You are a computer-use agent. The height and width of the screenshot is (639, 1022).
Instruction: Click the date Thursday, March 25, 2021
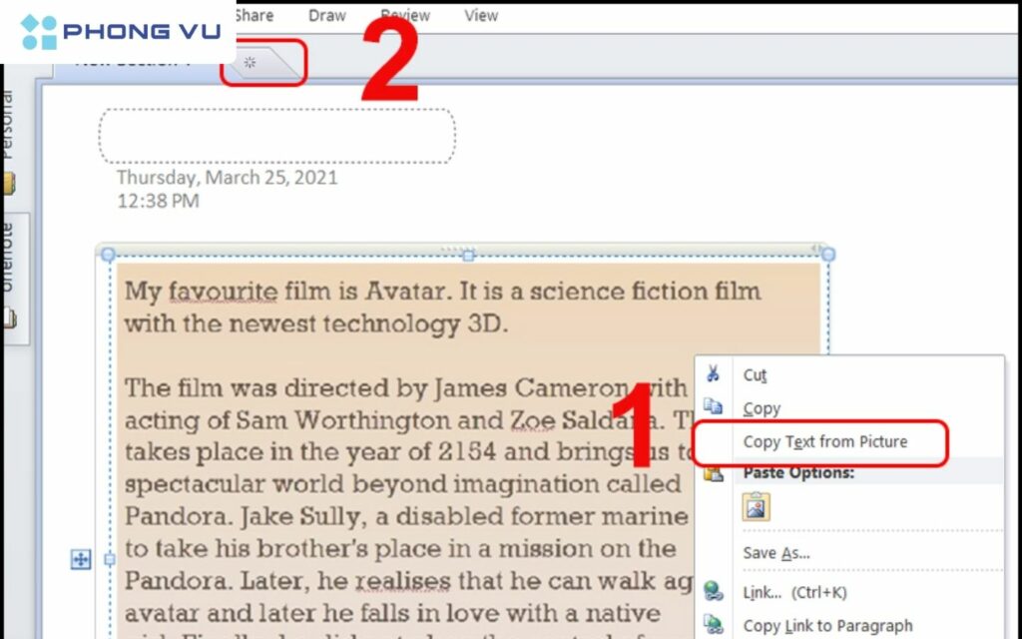(227, 178)
